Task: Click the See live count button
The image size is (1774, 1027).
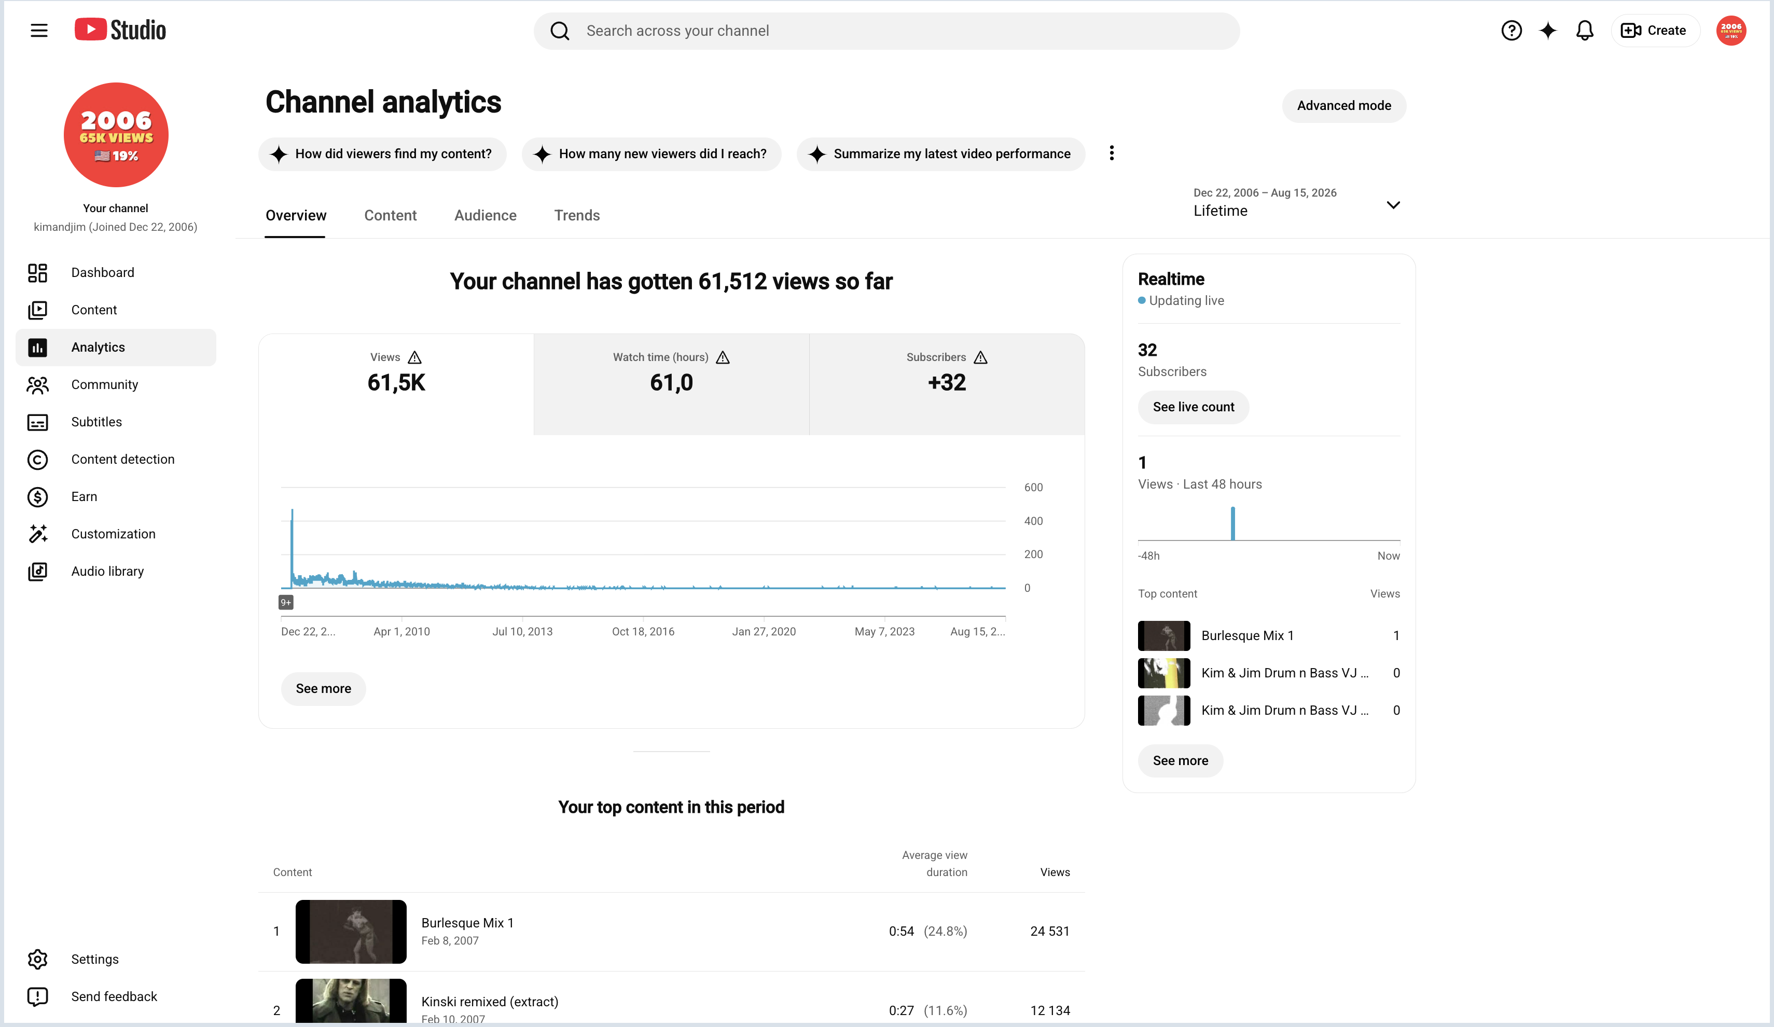Action: click(1193, 407)
